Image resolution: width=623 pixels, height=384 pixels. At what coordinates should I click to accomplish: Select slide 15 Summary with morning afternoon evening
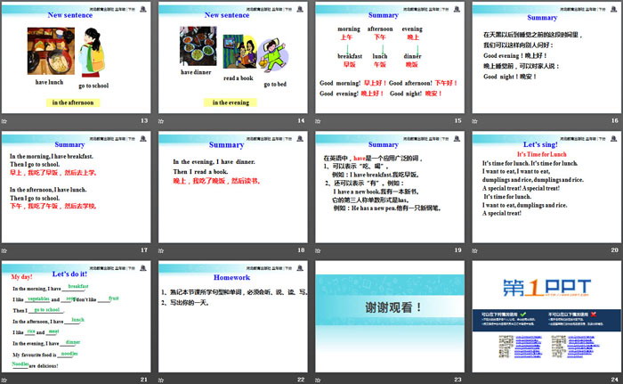click(x=390, y=57)
